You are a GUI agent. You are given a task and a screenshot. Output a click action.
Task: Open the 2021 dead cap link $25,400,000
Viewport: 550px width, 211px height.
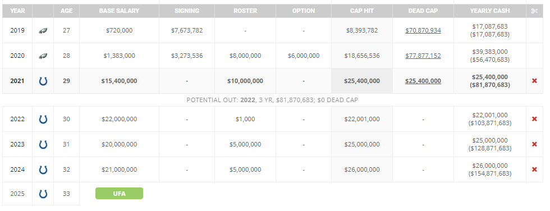click(423, 81)
